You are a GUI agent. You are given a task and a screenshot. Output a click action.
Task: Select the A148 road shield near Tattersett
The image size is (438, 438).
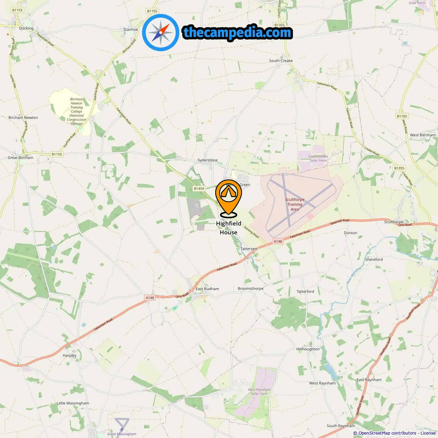coord(278,241)
